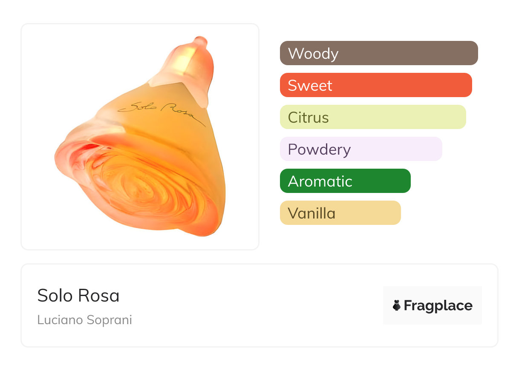This screenshot has width=519, height=368.
Task: Open the Solo Rosa fragrance title
Action: 78,296
